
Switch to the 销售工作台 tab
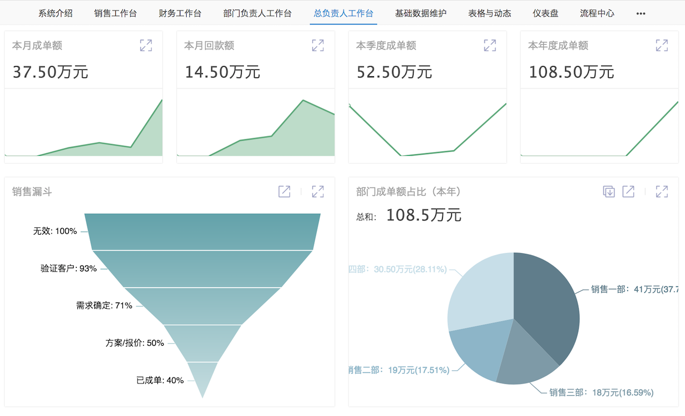click(x=115, y=13)
